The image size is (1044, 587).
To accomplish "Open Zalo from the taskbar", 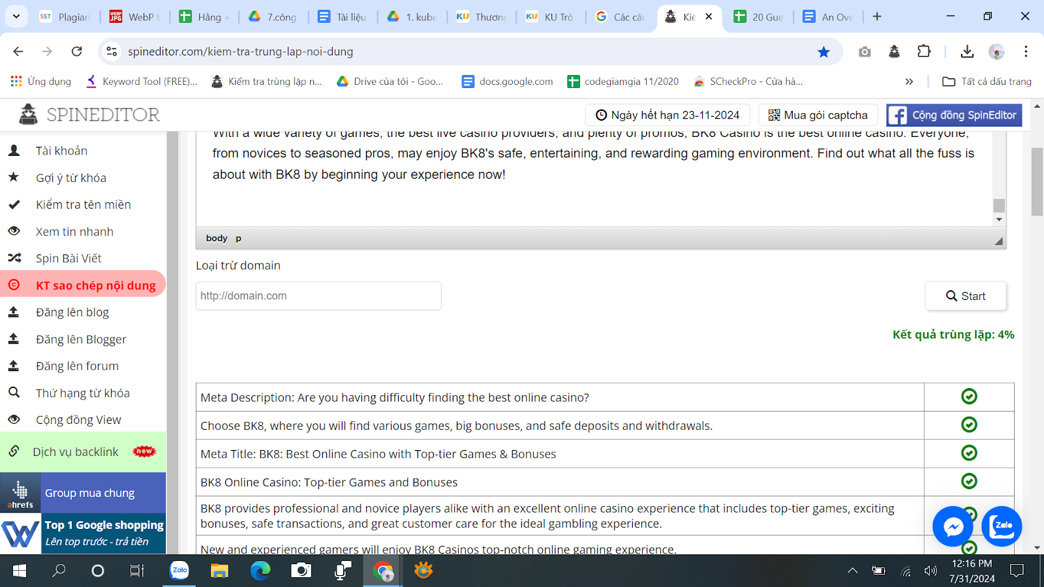I will 179,571.
